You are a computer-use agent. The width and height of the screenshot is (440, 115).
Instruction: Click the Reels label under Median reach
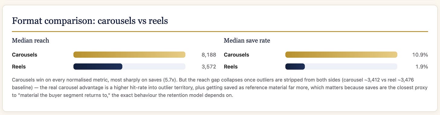pos(19,67)
